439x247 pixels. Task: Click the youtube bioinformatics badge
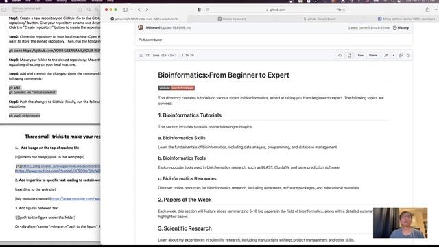pos(176,88)
